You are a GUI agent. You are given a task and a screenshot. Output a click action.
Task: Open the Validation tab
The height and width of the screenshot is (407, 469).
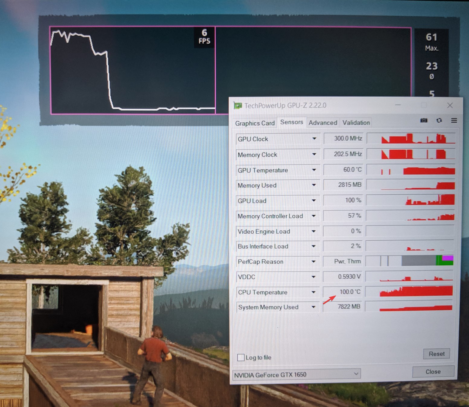(x=356, y=123)
